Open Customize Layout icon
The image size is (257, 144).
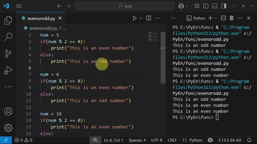[x=197, y=6]
